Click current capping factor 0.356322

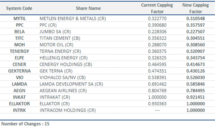157,38
